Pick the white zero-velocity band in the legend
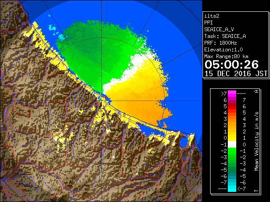The width and height of the screenshot is (270, 202). [x=232, y=144]
